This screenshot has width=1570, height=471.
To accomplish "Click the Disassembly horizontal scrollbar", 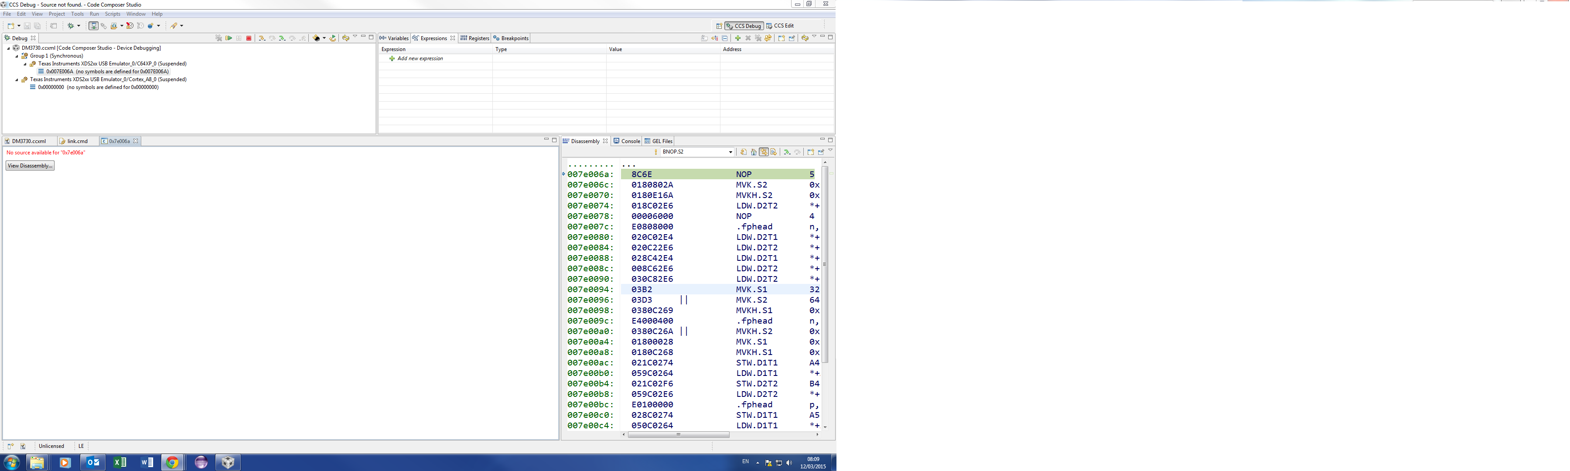I will click(678, 435).
